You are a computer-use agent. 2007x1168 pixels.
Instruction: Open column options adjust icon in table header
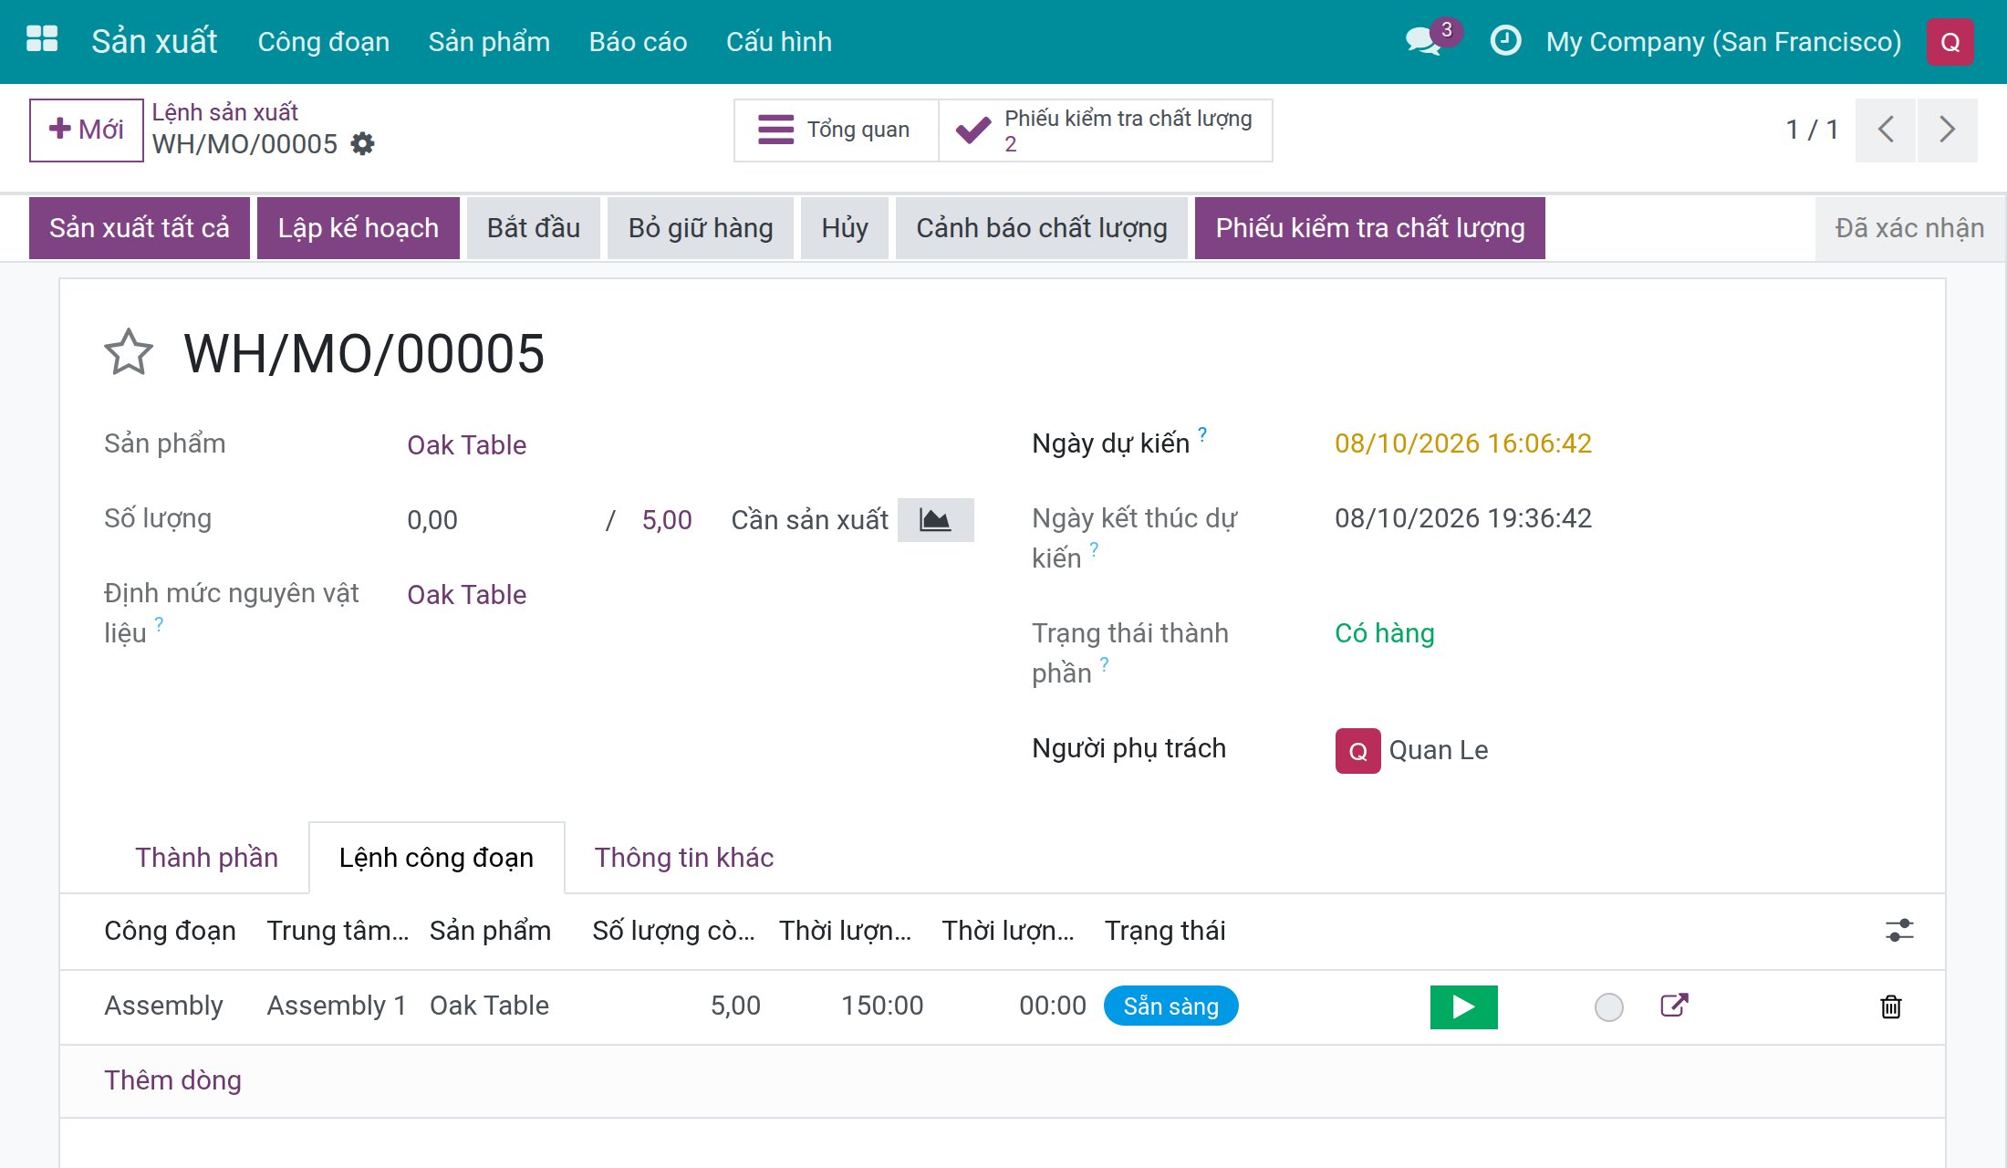click(x=1899, y=931)
